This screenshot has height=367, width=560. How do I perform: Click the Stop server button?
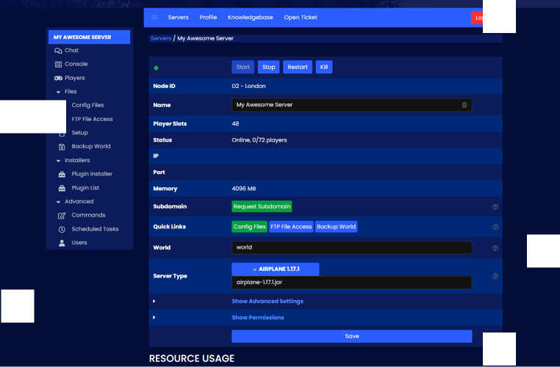(268, 67)
